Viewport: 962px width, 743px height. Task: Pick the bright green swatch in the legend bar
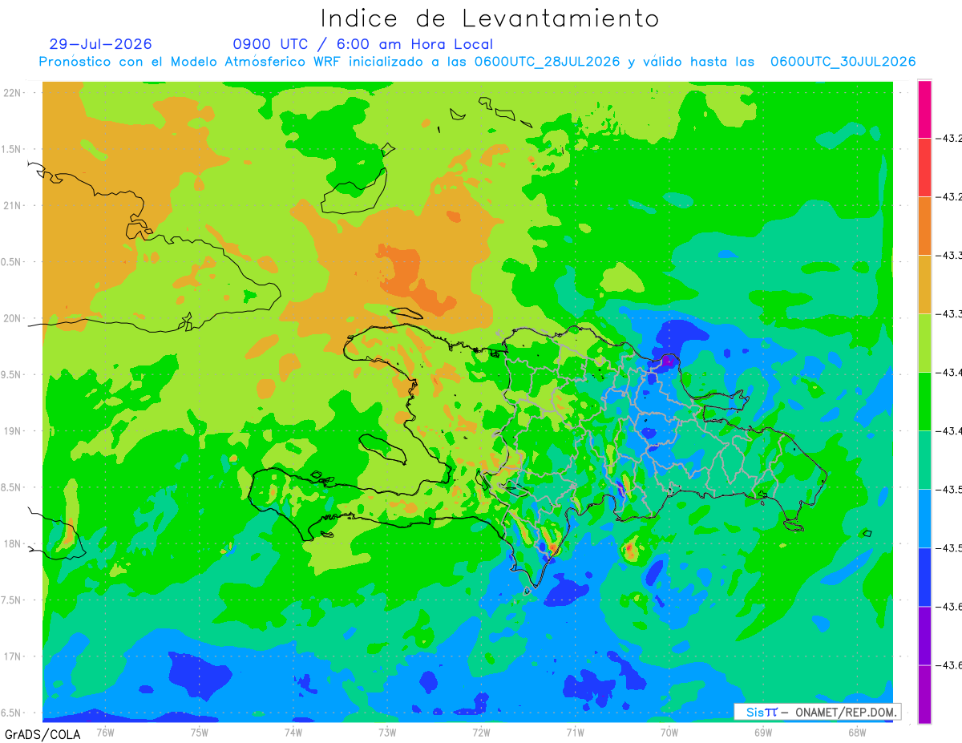pyautogui.click(x=924, y=402)
